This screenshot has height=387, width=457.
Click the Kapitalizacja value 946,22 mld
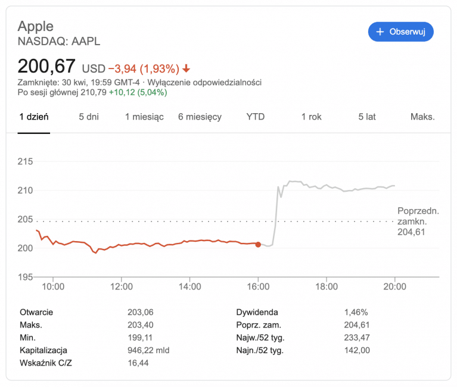[148, 350]
